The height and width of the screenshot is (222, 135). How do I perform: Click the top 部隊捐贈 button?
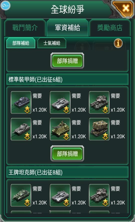pyautogui.click(x=67, y=61)
